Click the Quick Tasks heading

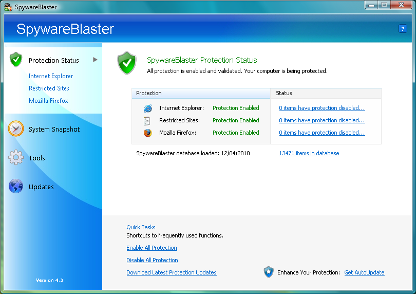click(141, 227)
